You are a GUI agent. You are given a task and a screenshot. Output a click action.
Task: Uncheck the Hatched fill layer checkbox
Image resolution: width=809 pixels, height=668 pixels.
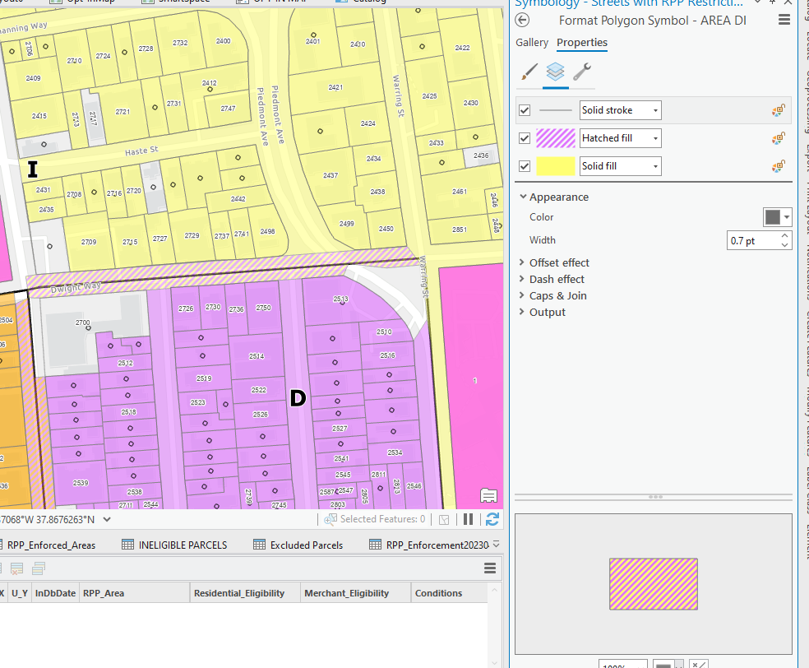(x=525, y=138)
